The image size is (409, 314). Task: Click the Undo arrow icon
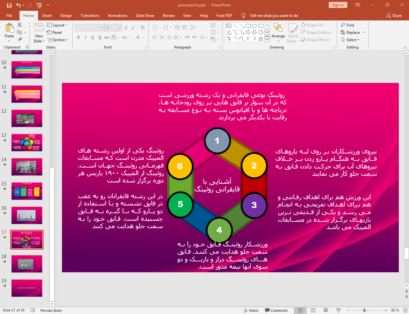(x=19, y=5)
